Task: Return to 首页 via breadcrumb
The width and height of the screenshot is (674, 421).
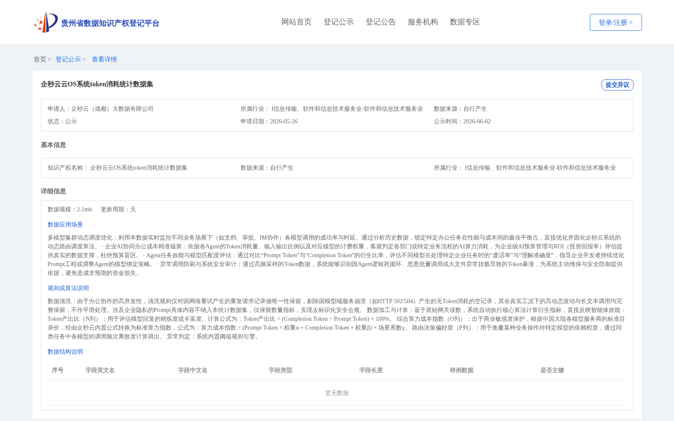Action: tap(40, 59)
